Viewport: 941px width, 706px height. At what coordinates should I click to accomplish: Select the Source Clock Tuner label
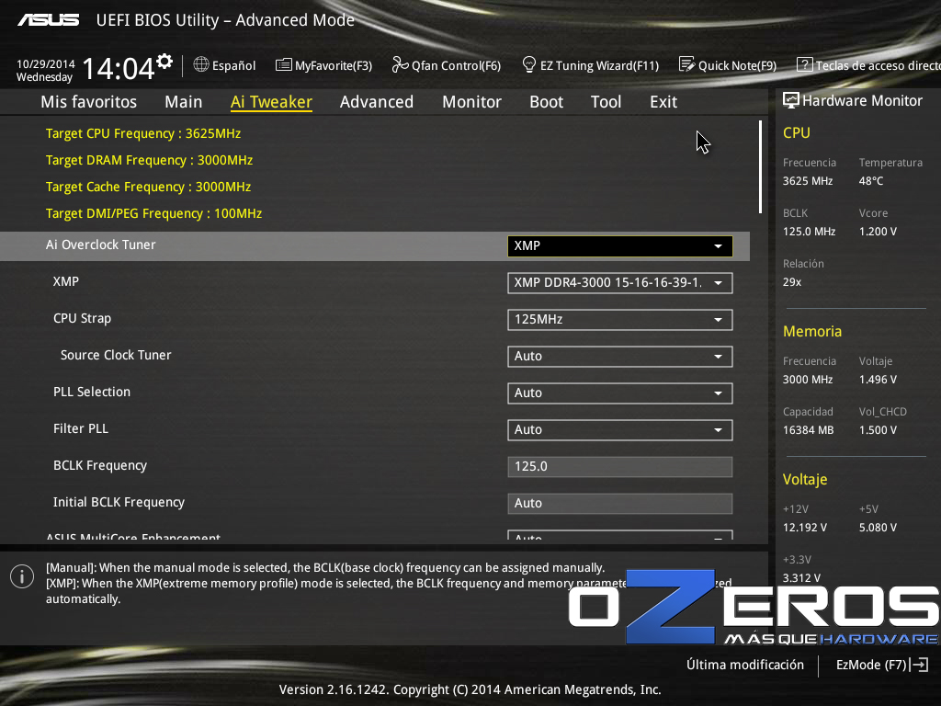click(116, 355)
